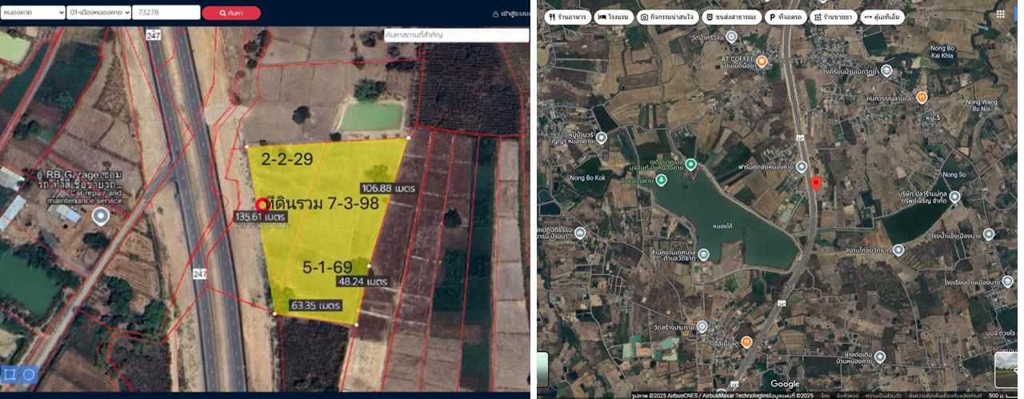
Task: Click the Google logo on map
Action: [785, 384]
